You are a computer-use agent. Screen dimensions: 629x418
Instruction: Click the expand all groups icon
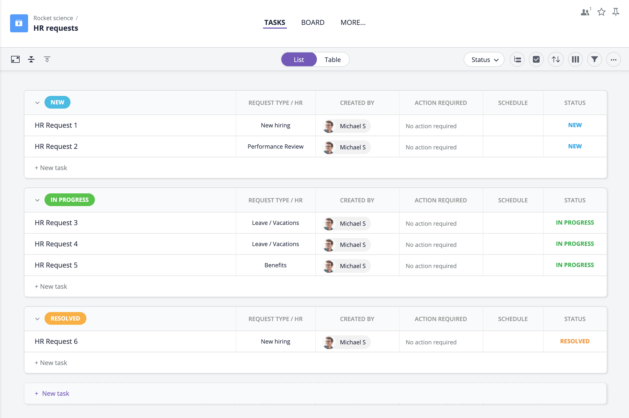pos(47,59)
